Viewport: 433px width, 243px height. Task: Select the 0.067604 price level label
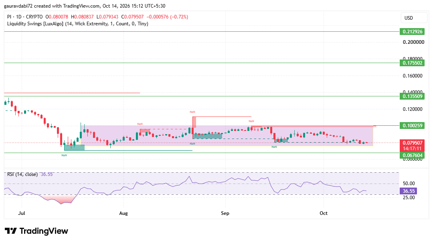pyautogui.click(x=412, y=155)
